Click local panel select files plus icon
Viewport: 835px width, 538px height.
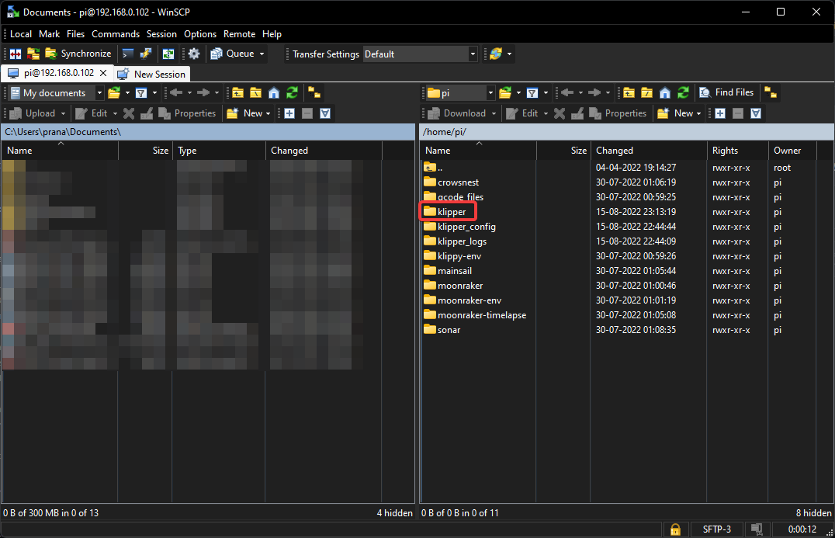(289, 113)
